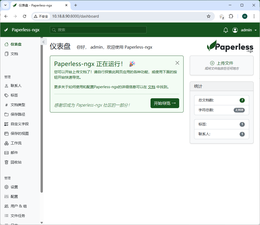
Task: Click the people icon beside 用户 & 组
Action: click(x=6, y=206)
